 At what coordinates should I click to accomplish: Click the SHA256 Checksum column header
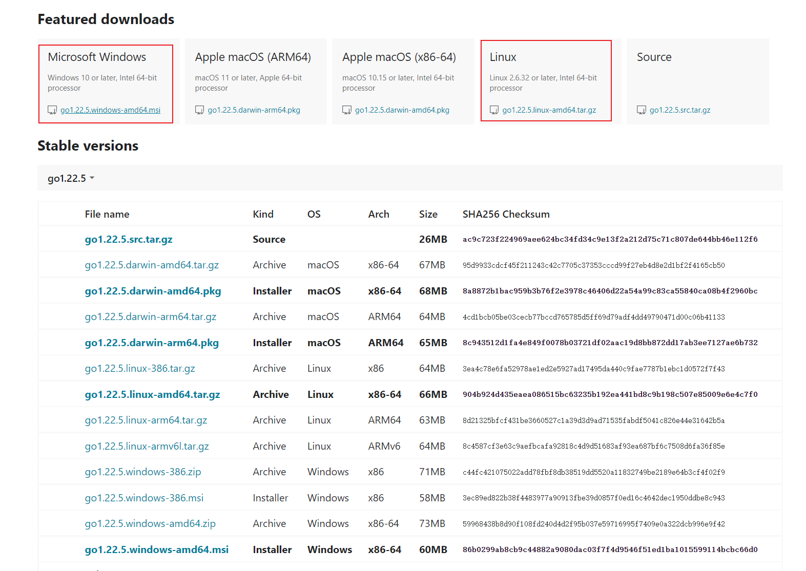click(x=506, y=214)
